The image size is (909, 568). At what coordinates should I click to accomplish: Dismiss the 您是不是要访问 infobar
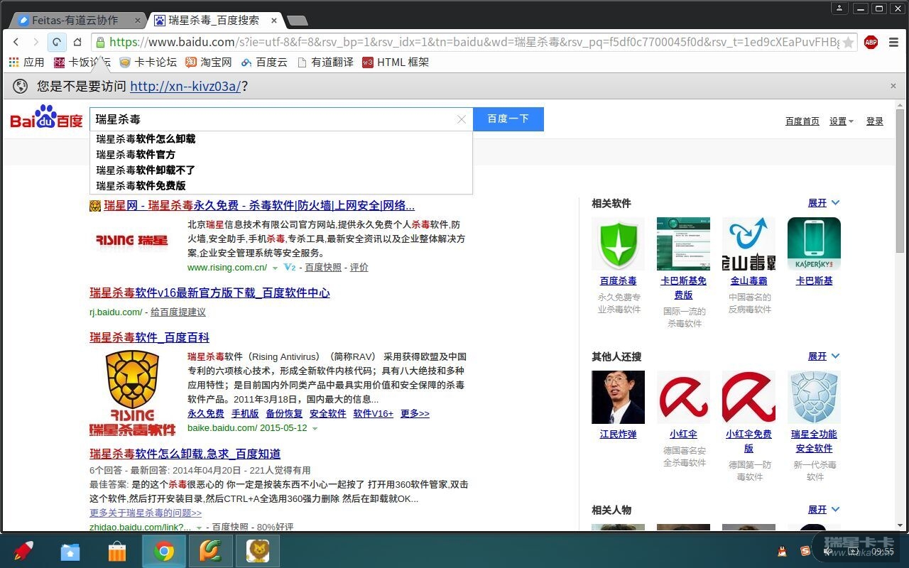pyautogui.click(x=893, y=86)
